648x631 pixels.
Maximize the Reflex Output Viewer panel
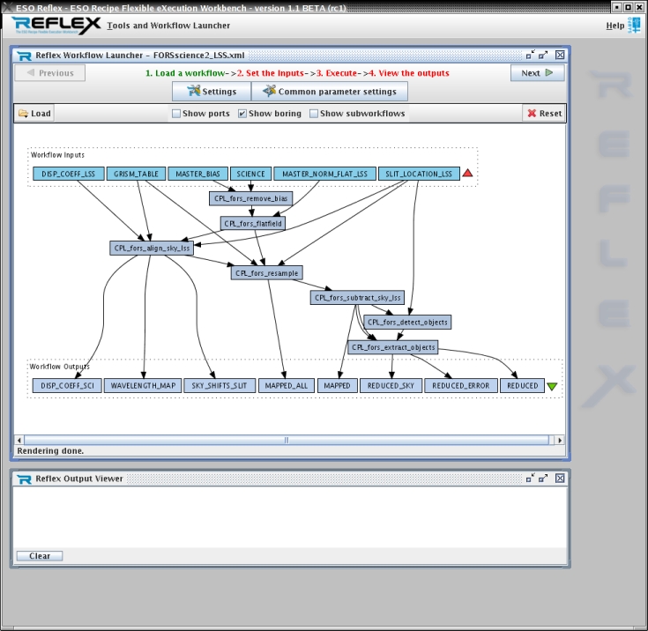(543, 479)
